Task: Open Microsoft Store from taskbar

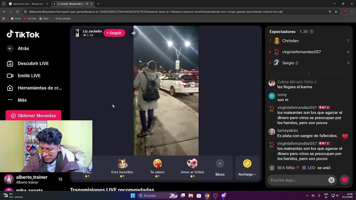Action: tap(199, 196)
